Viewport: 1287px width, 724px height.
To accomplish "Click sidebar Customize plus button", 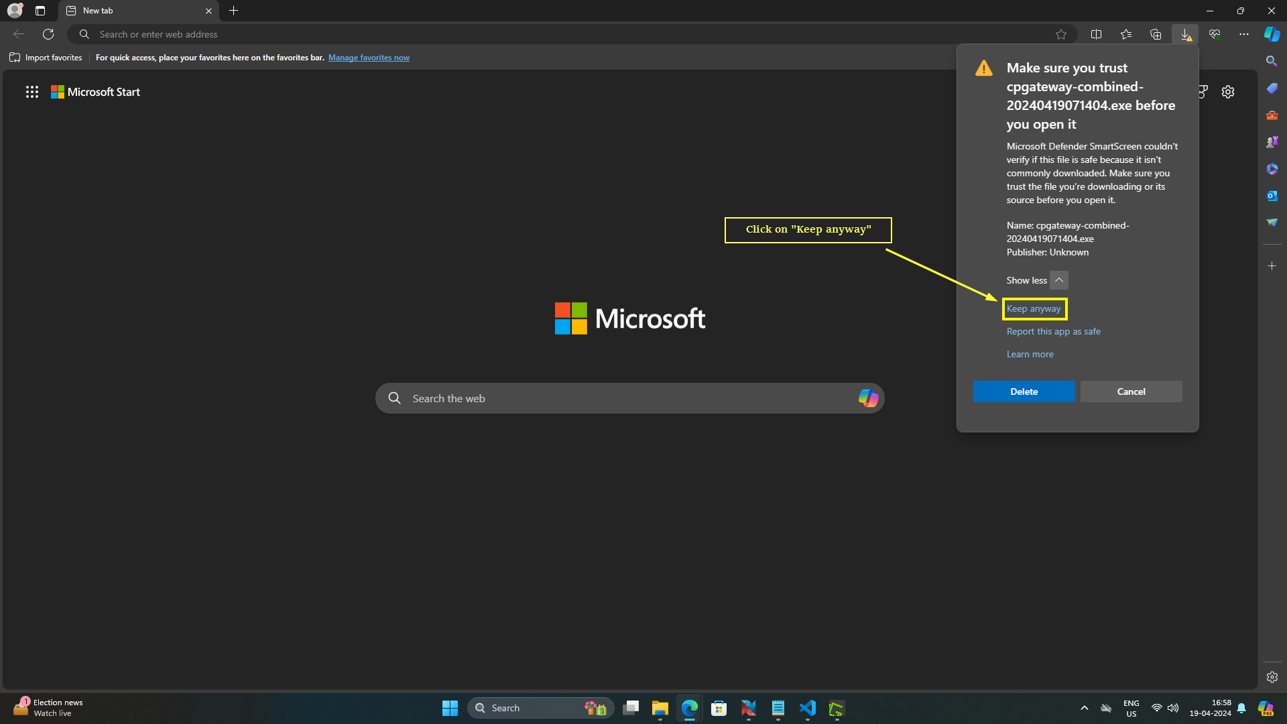I will tap(1272, 266).
